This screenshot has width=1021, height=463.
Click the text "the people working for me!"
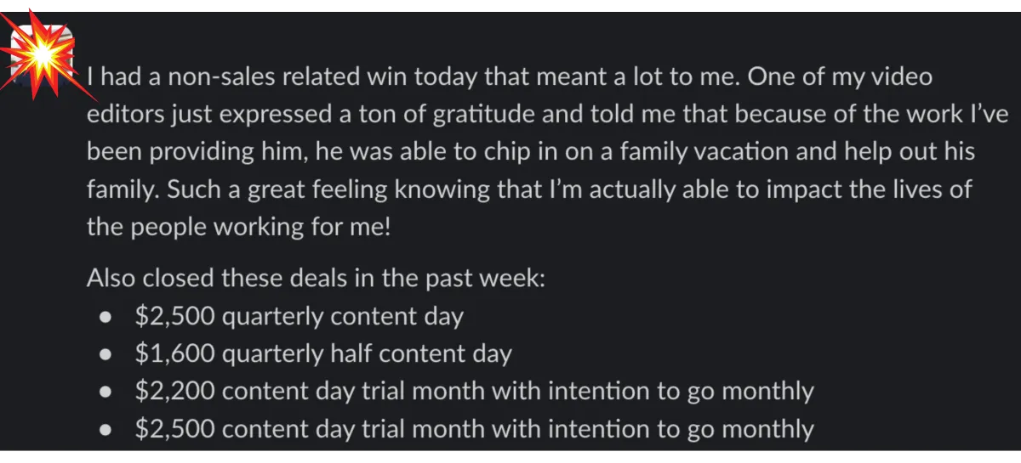point(239,227)
